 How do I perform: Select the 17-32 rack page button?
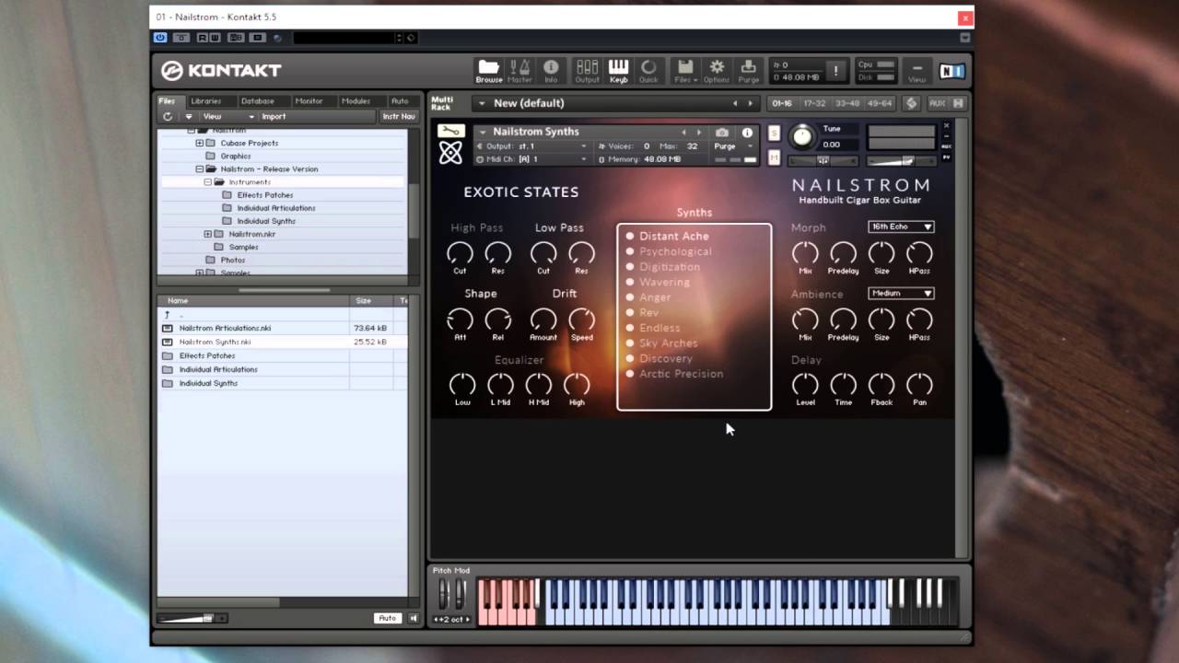pos(815,103)
